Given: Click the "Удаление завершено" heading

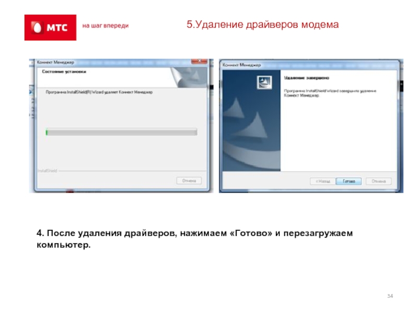Looking at the screenshot, I should (x=307, y=78).
